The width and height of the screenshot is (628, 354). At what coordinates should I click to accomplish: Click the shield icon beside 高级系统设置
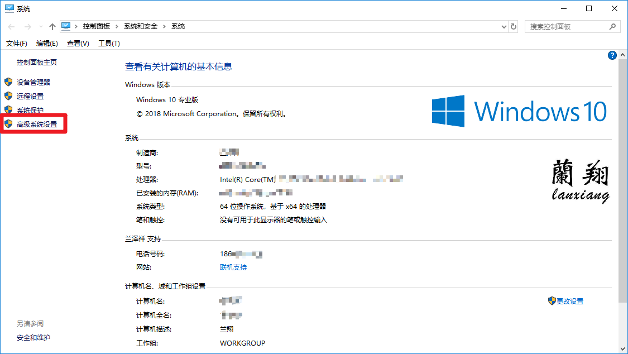[8, 124]
